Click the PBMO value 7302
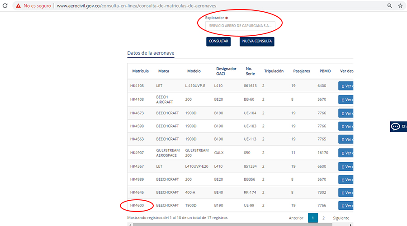 322,192
